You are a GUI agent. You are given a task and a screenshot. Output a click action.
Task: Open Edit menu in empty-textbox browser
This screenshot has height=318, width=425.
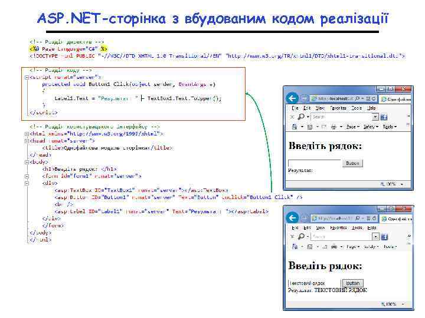tap(307, 108)
